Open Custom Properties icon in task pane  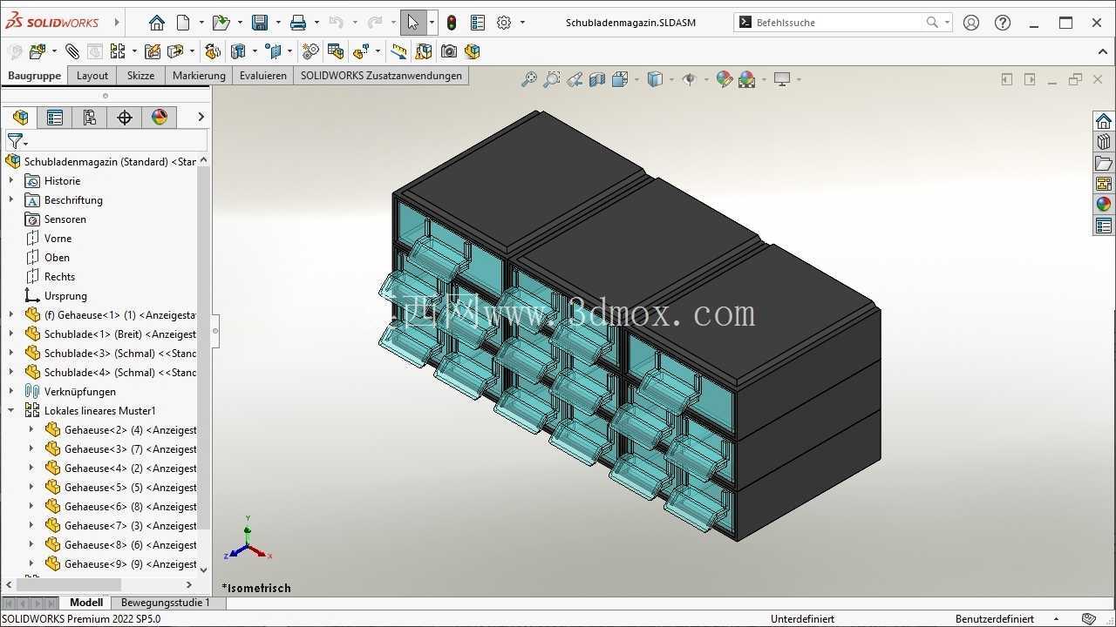click(1104, 226)
